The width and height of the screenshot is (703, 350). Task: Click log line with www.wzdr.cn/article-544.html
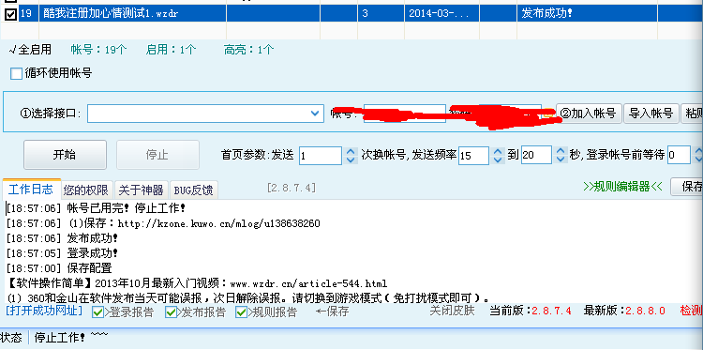pyautogui.click(x=197, y=283)
